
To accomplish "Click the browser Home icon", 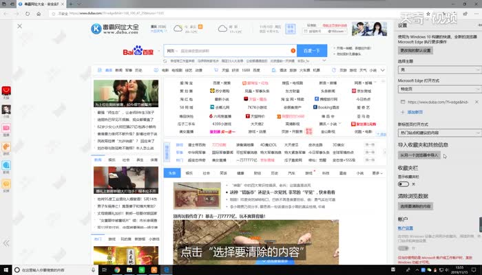I will [x=39, y=14].
